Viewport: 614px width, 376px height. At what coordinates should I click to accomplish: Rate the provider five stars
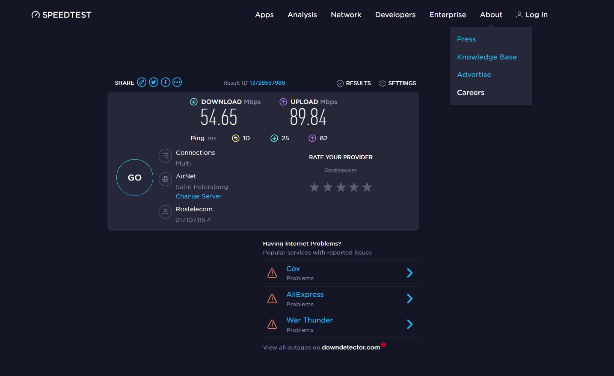(x=367, y=187)
